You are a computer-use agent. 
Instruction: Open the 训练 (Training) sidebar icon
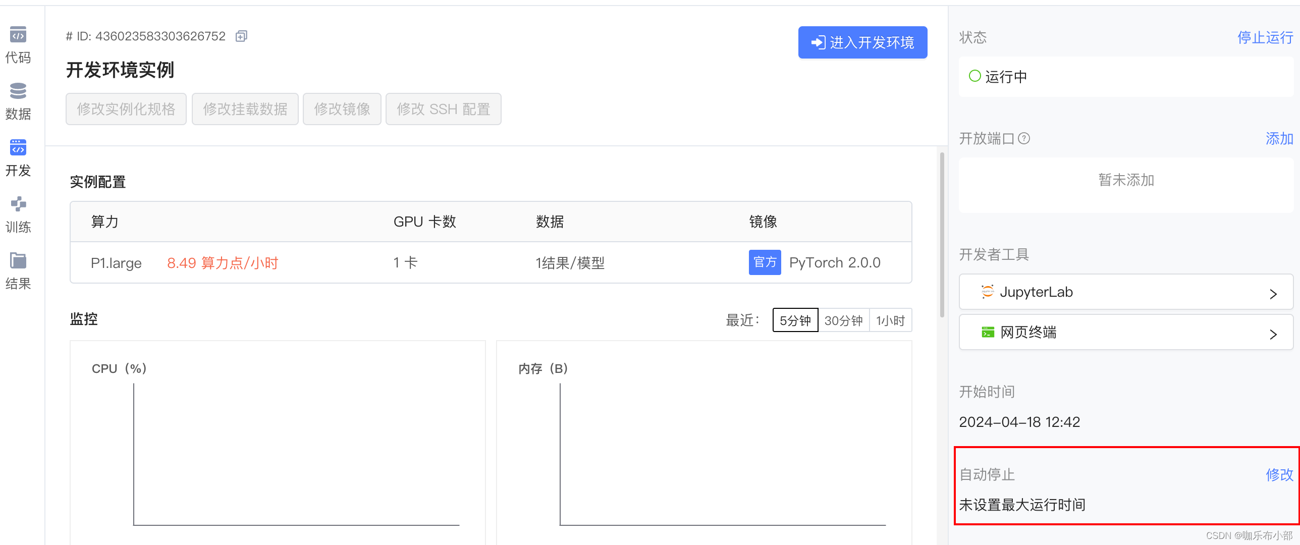coord(18,204)
